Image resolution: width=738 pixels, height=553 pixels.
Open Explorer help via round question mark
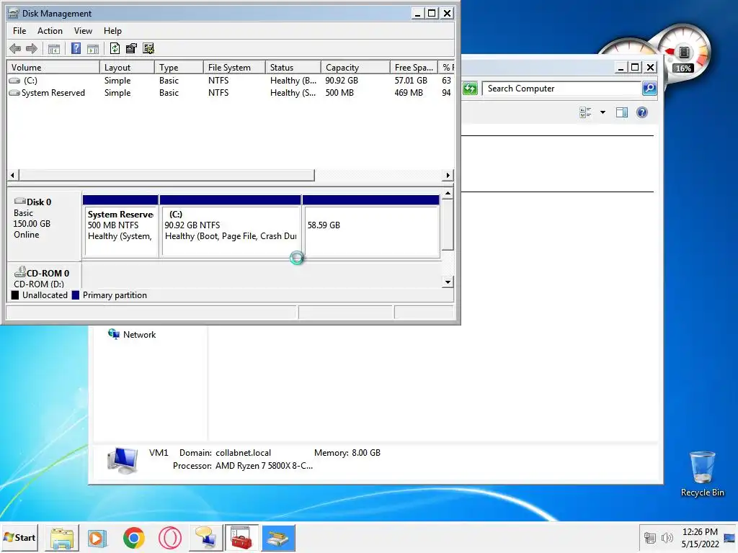(x=642, y=112)
